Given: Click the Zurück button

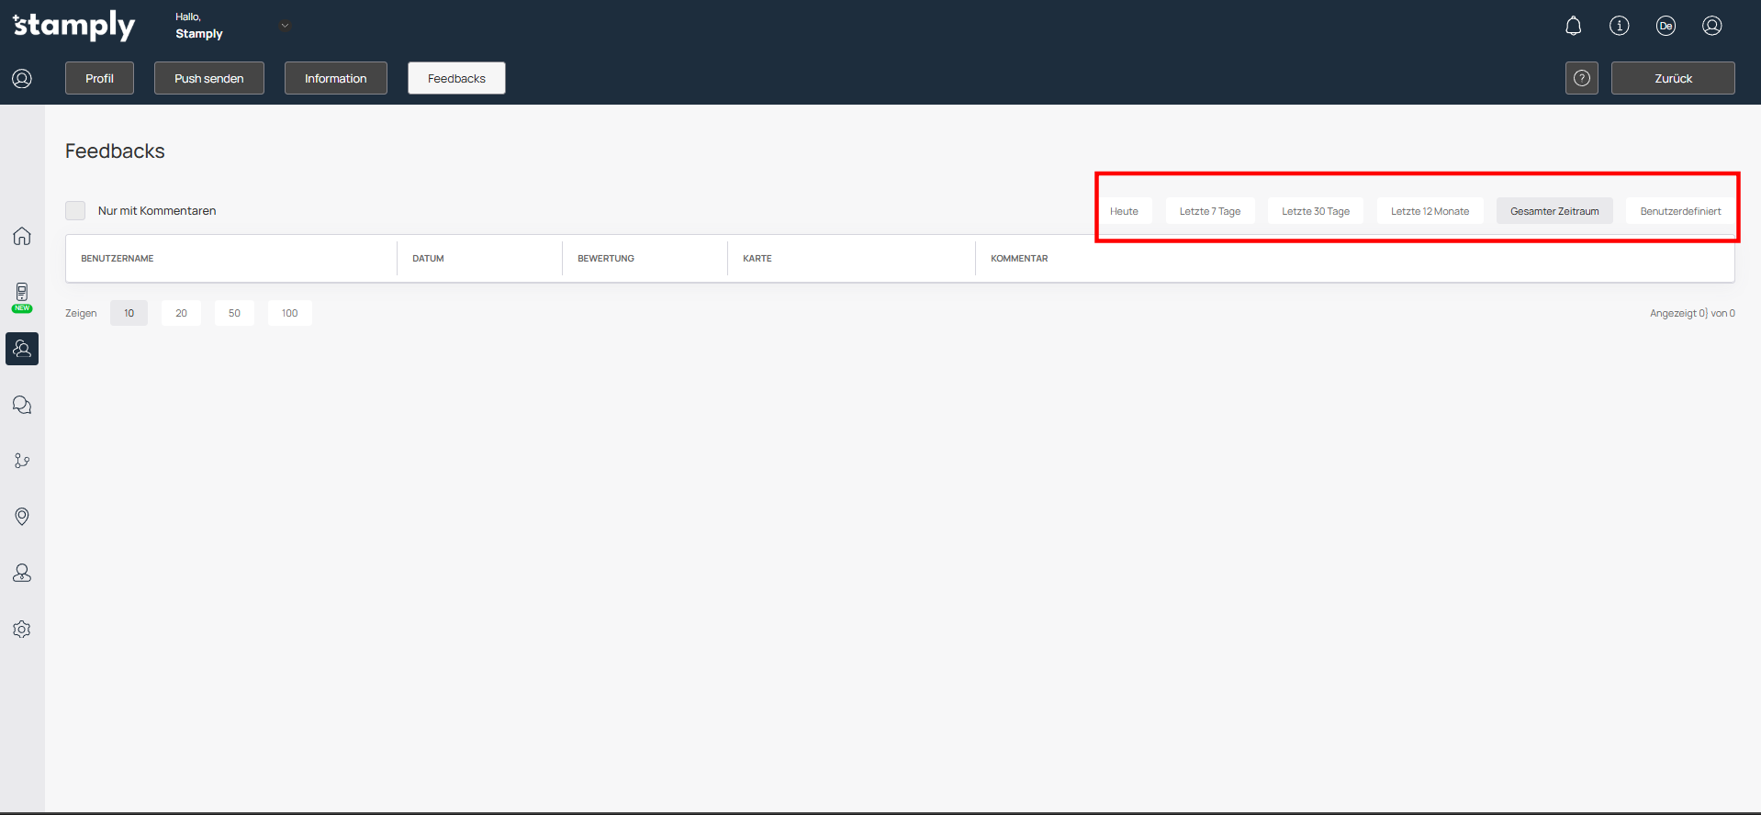Looking at the screenshot, I should pos(1672,78).
